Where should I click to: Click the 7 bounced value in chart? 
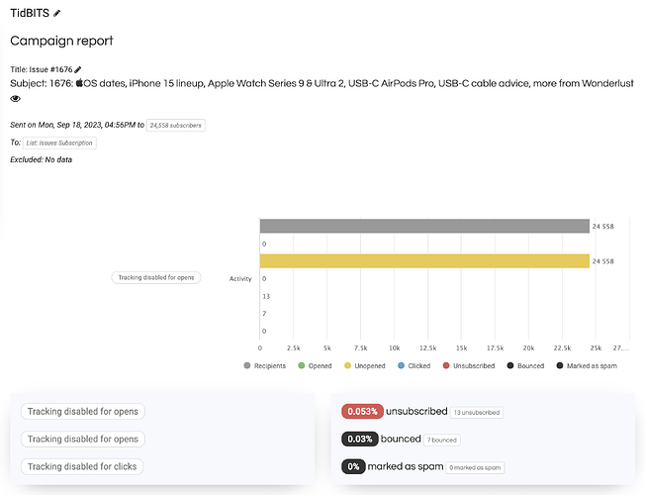(264, 314)
